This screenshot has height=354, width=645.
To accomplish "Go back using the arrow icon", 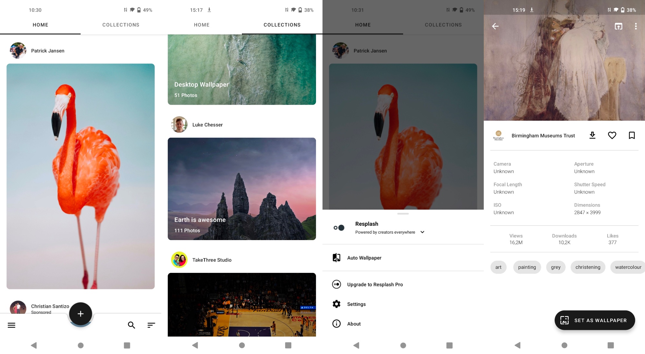I will [x=495, y=26].
